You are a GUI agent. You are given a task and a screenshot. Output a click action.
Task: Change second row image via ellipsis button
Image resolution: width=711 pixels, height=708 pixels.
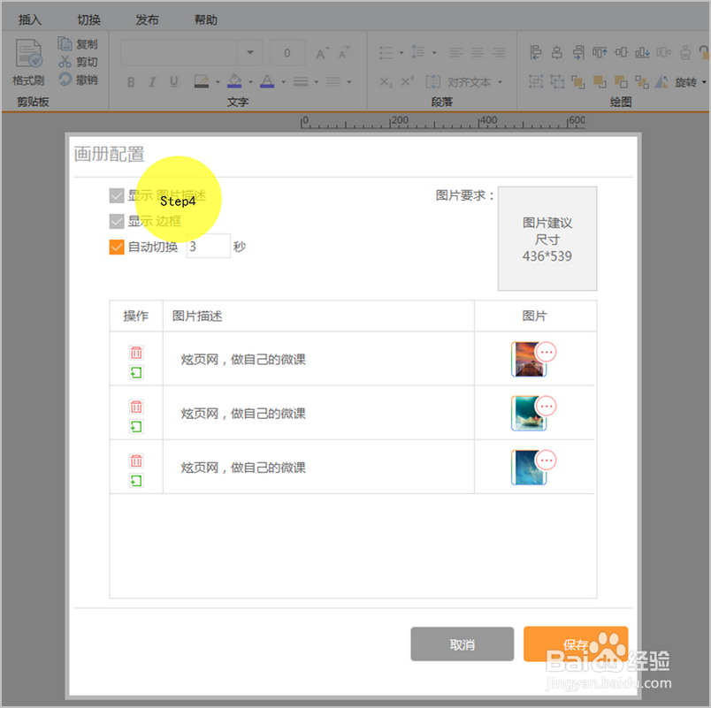(546, 406)
